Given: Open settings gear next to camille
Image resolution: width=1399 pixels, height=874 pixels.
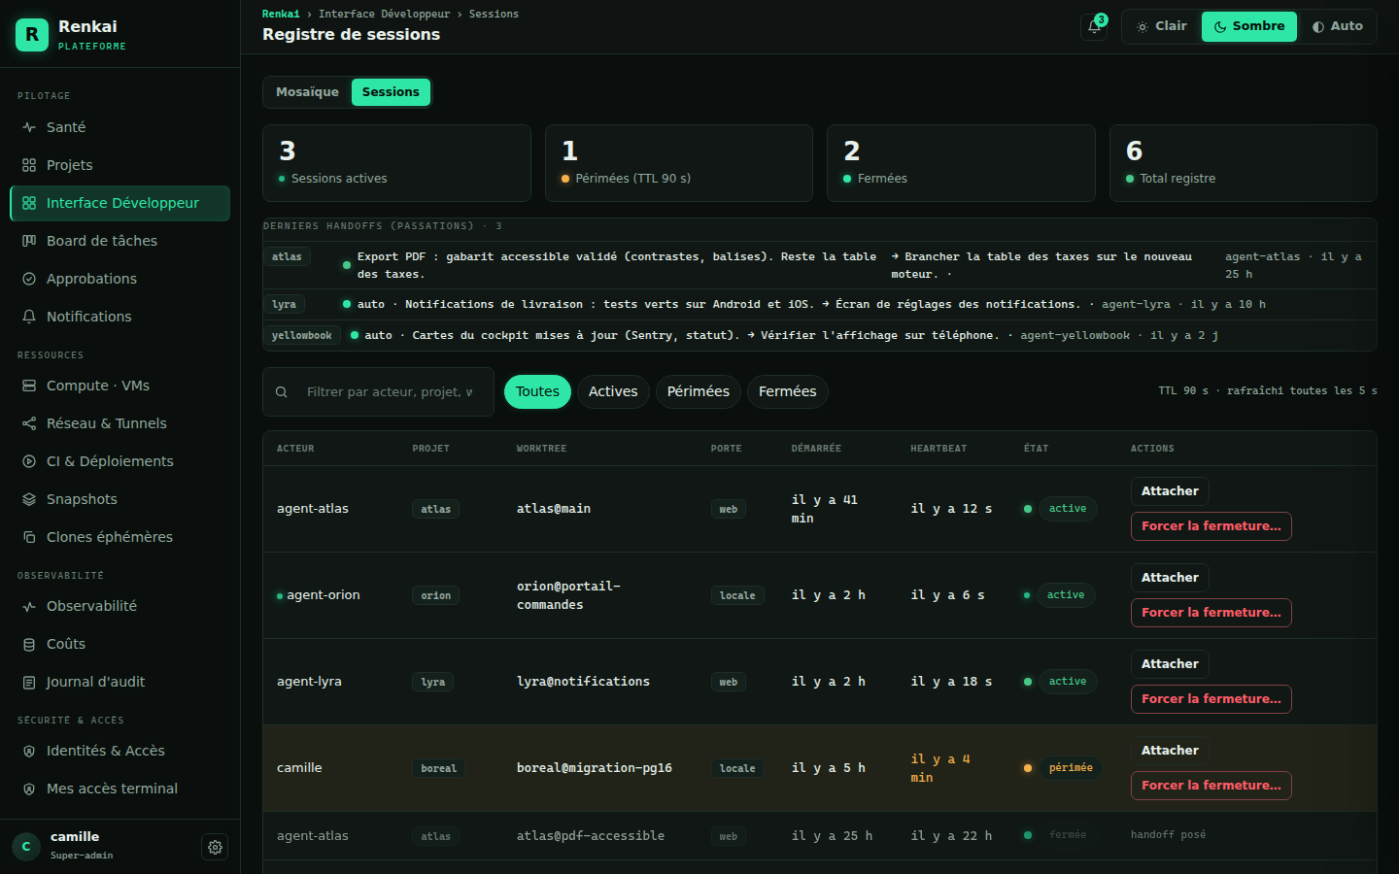Looking at the screenshot, I should click(215, 847).
